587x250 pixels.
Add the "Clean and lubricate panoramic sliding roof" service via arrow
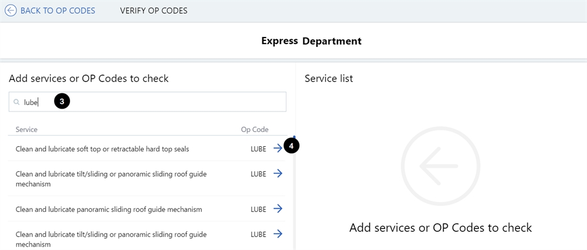point(278,209)
